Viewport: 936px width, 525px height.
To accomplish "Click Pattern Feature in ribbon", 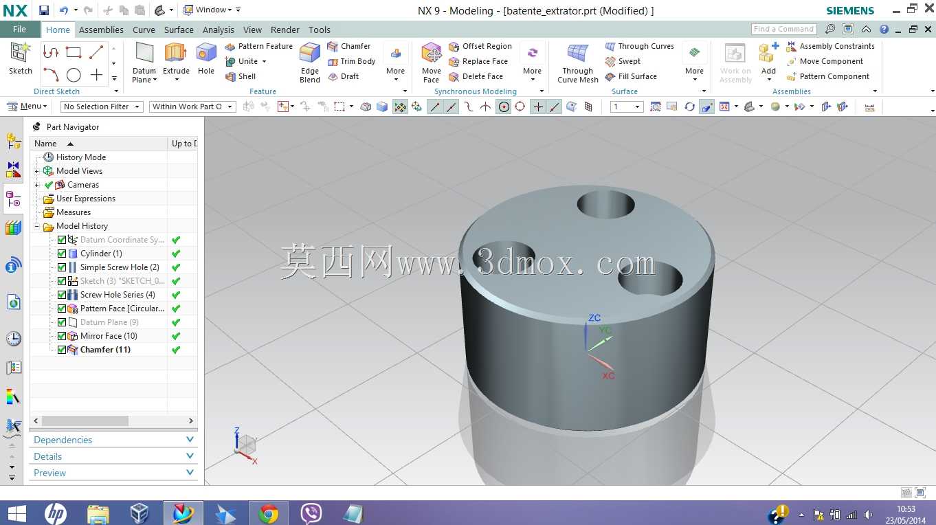I will coord(259,46).
